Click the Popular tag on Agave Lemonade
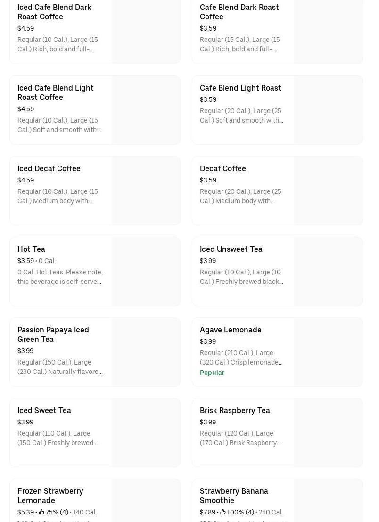The height and width of the screenshot is (522, 379). (x=212, y=373)
